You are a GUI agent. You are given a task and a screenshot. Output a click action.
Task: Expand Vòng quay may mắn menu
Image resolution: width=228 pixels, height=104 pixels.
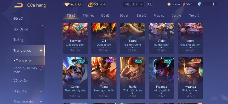tap(41, 70)
